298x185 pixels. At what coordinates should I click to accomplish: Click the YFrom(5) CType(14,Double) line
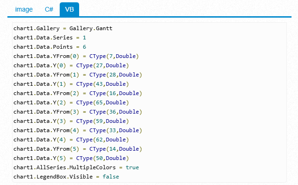(x=78, y=149)
